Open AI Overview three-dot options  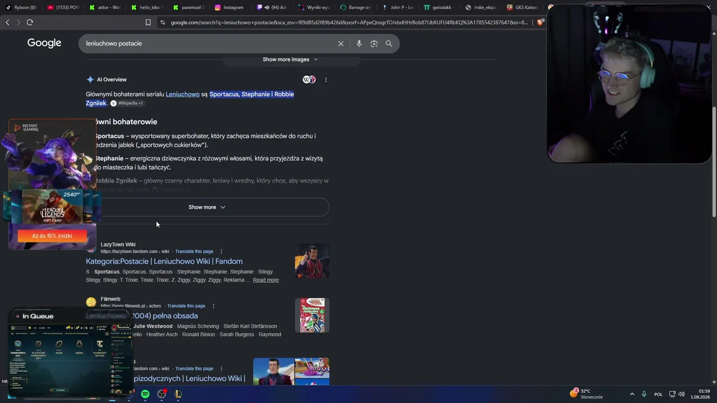[x=326, y=79]
